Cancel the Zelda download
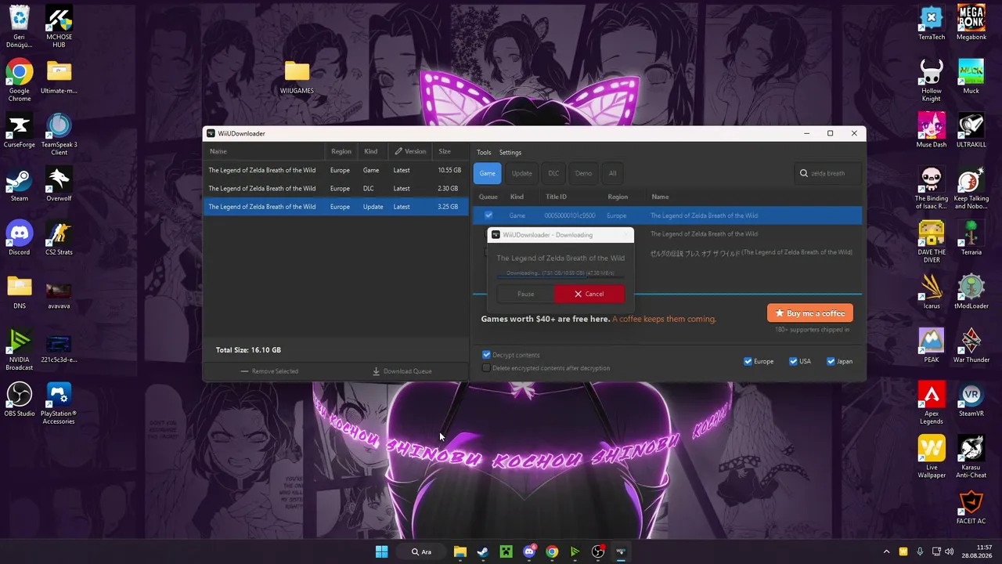Image resolution: width=1002 pixels, height=564 pixels. (x=589, y=294)
